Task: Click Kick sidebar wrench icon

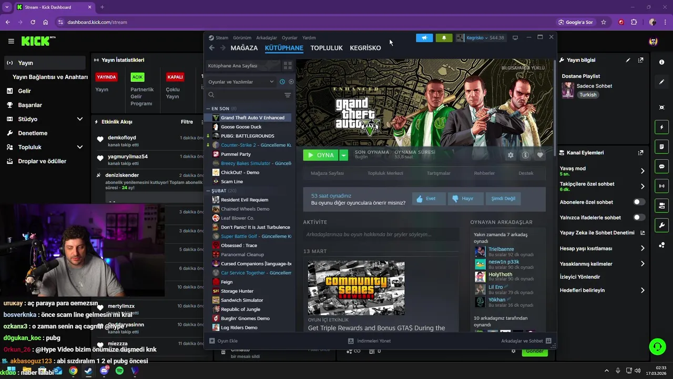Action: point(661,225)
